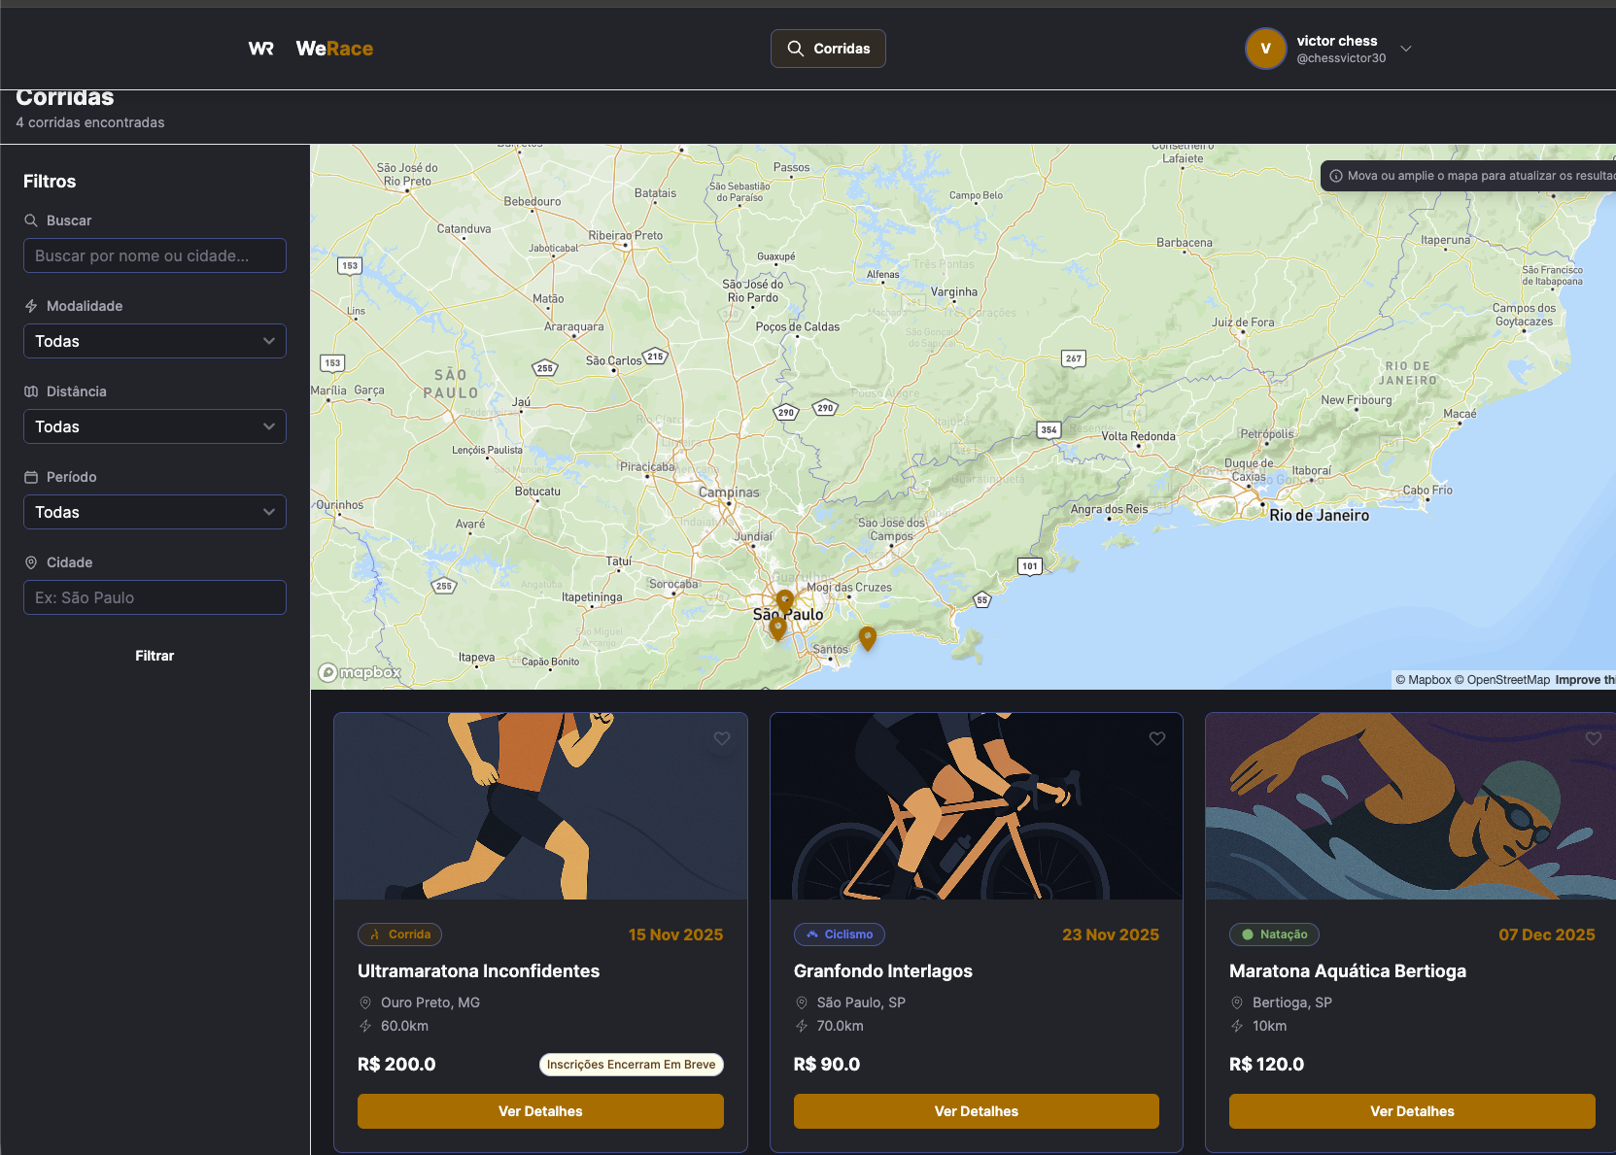This screenshot has height=1155, width=1616.
Task: Favorite Granfondo Interlagos with heart icon
Action: coord(1157,738)
